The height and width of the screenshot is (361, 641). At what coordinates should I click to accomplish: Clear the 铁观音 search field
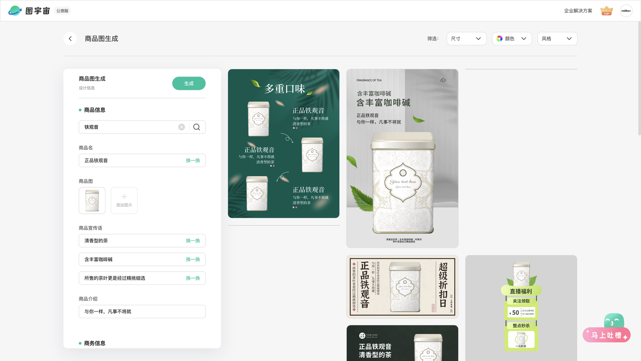click(182, 127)
